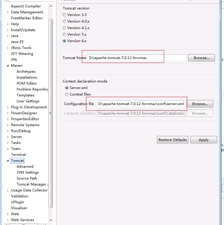
Task: Browse for the Configuration file
Action: click(x=200, y=104)
